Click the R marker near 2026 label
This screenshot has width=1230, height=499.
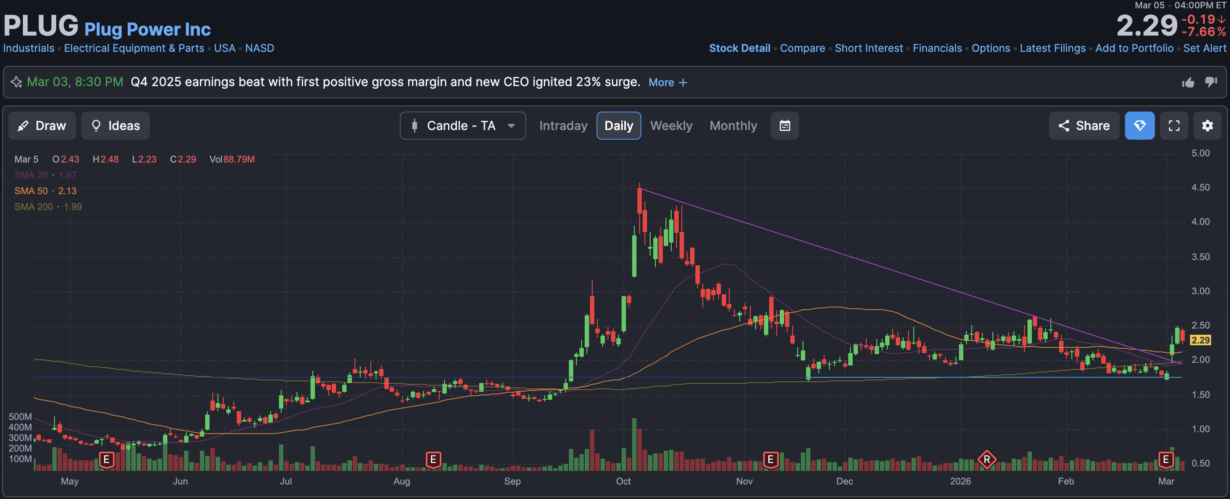987,460
